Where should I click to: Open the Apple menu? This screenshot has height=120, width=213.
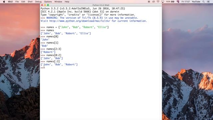pos(4,2)
